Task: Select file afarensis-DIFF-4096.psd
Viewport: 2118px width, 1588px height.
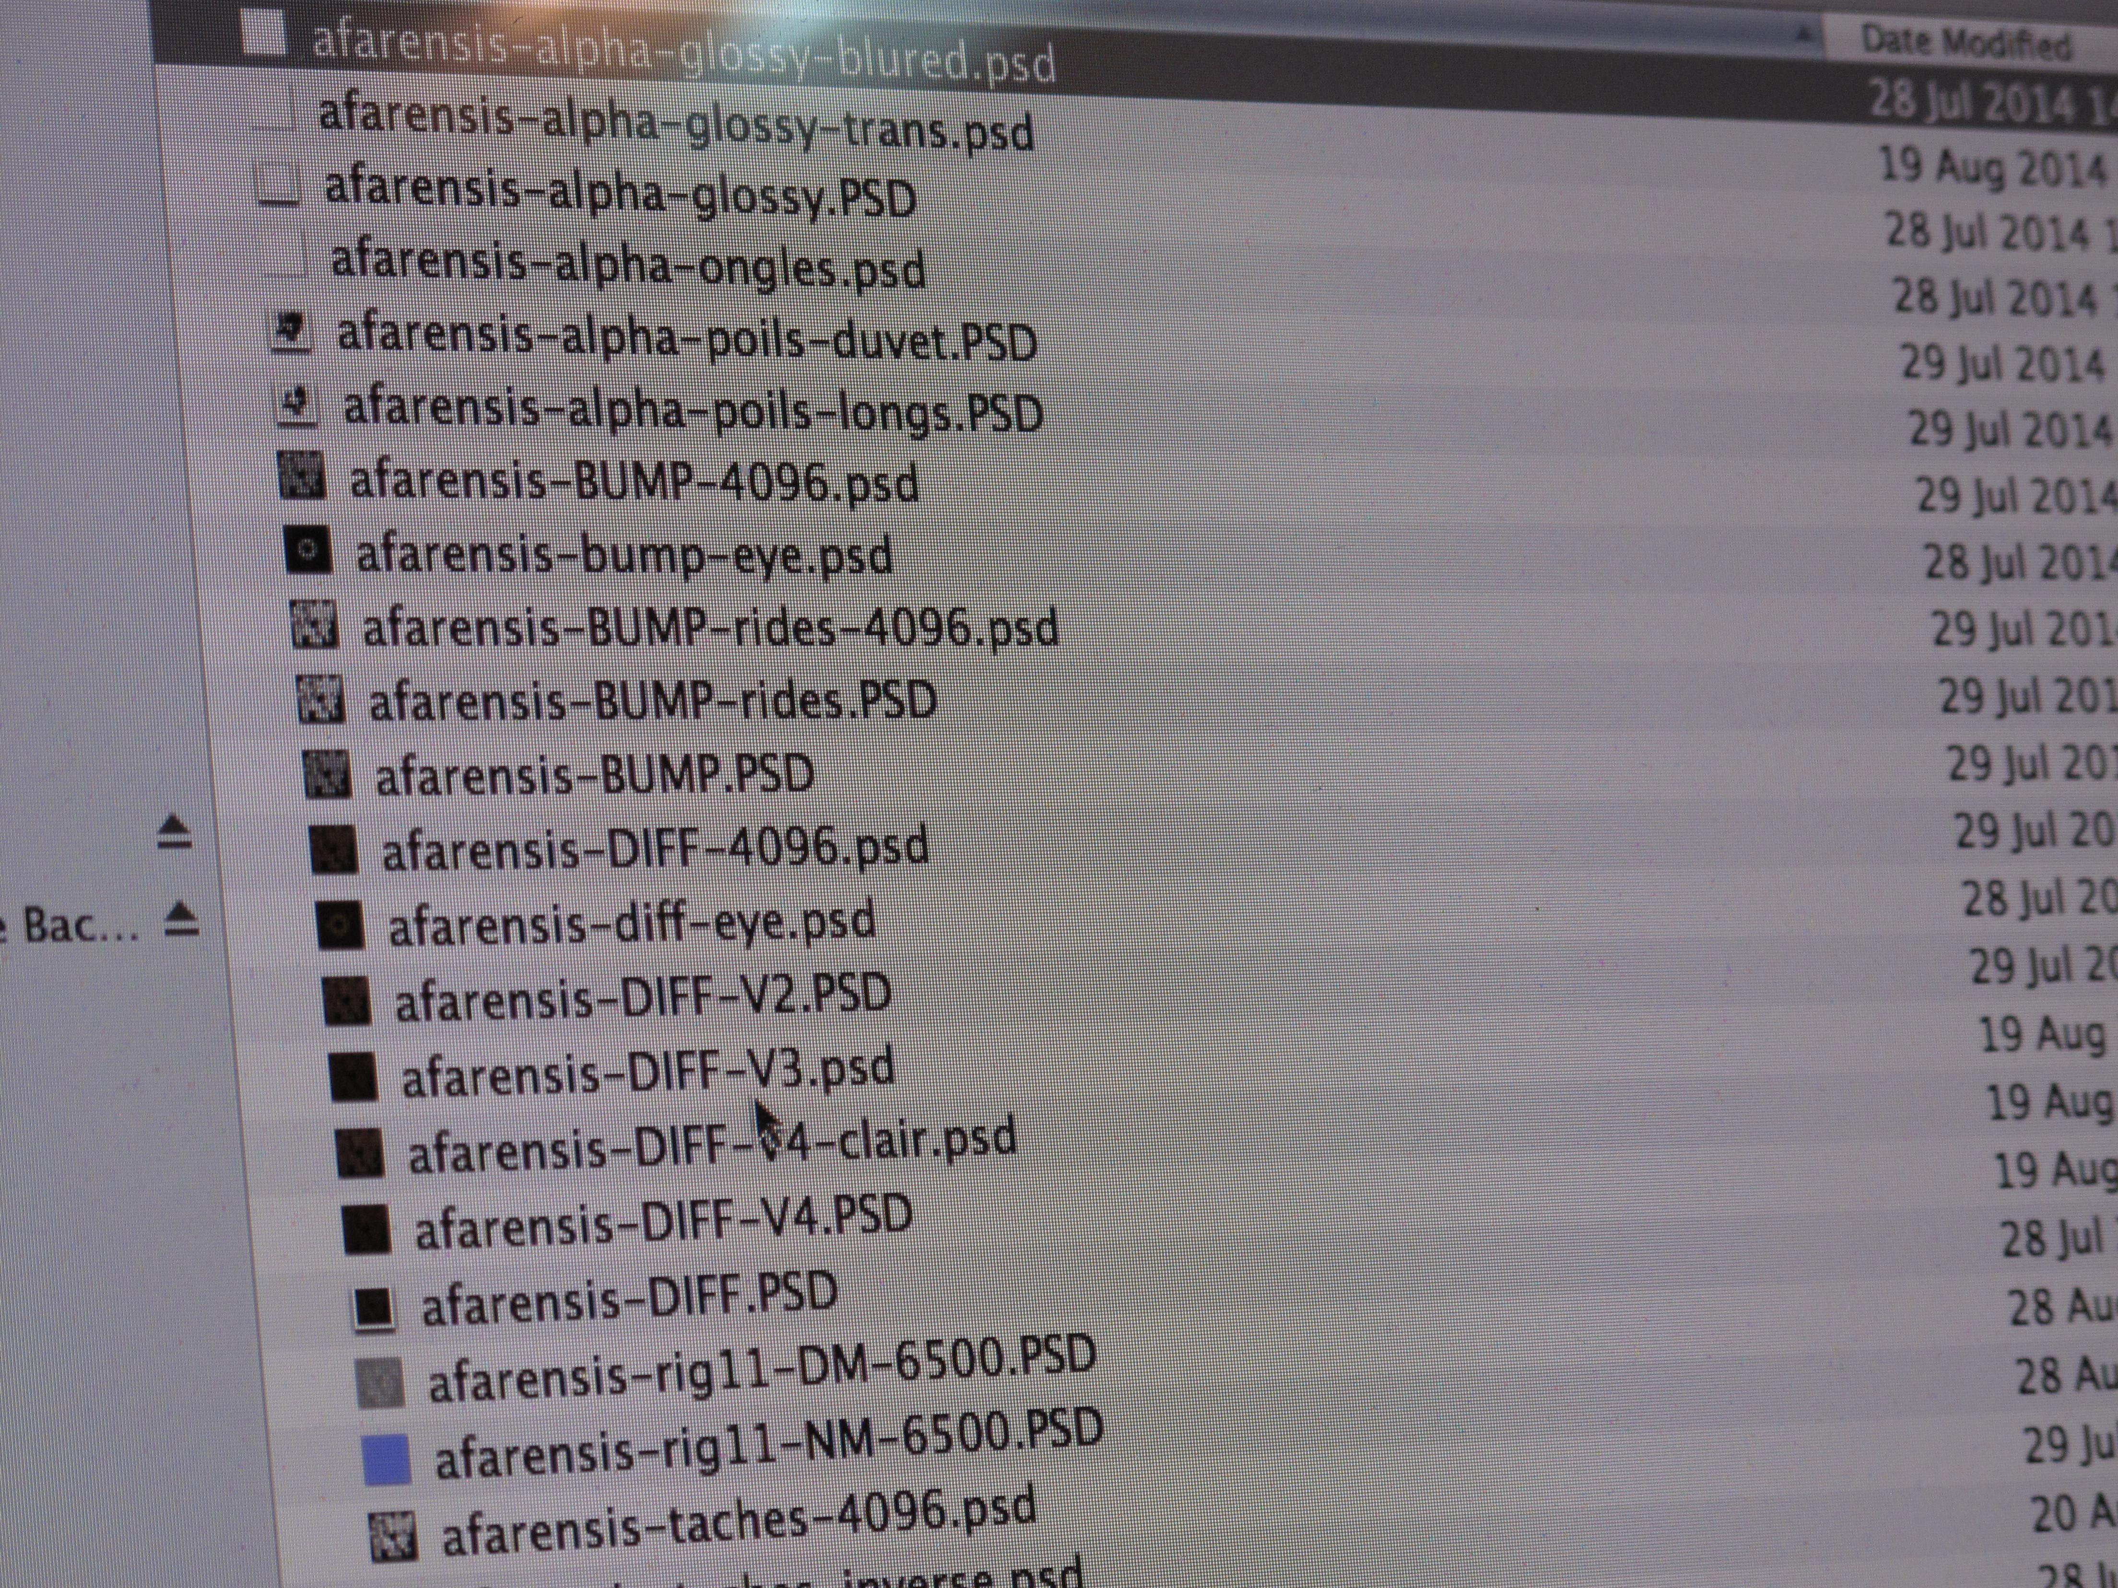Action: (656, 848)
